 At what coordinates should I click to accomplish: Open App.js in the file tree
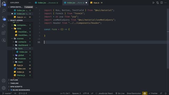click(x=20, y=65)
